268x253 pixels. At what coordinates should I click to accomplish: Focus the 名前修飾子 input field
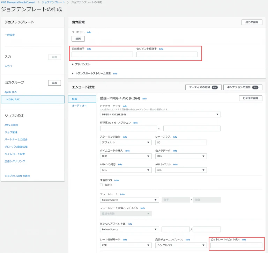click(102, 55)
